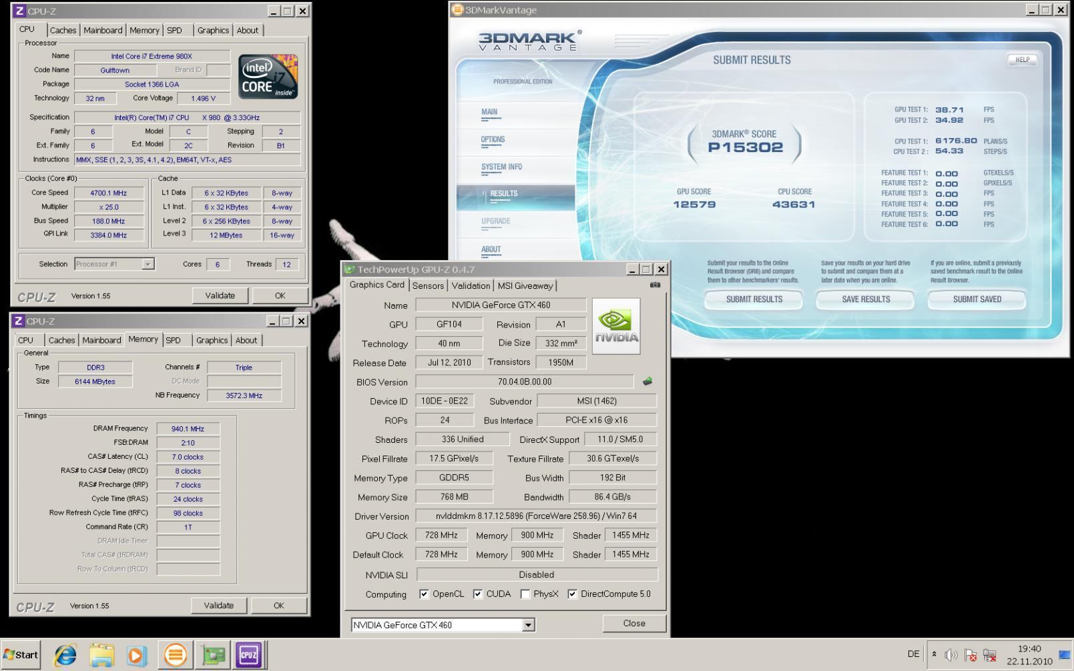Image resolution: width=1074 pixels, height=671 pixels.
Task: Open ABOUT in the 3DMark sidebar
Action: [x=491, y=249]
